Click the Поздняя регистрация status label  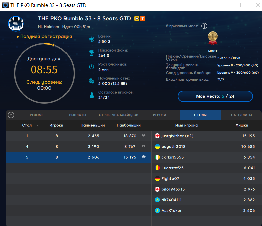coord(46,37)
